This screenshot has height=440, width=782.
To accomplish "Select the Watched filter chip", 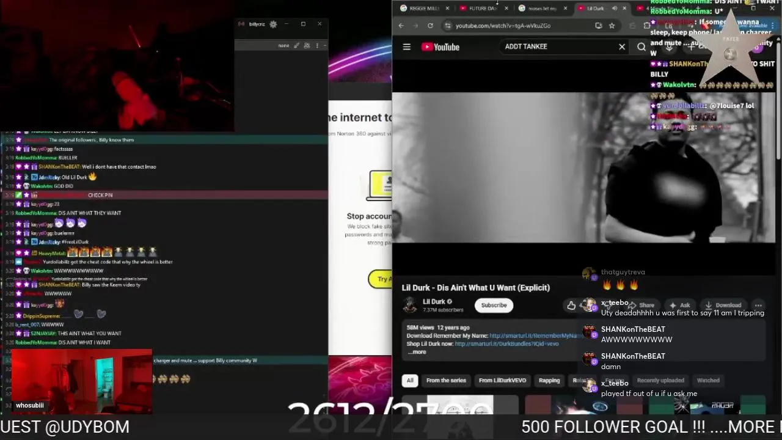I will (708, 380).
